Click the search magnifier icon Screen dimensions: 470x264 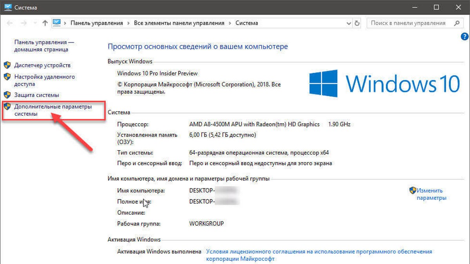coord(456,23)
